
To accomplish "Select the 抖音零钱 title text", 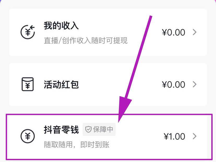I will (61, 130).
